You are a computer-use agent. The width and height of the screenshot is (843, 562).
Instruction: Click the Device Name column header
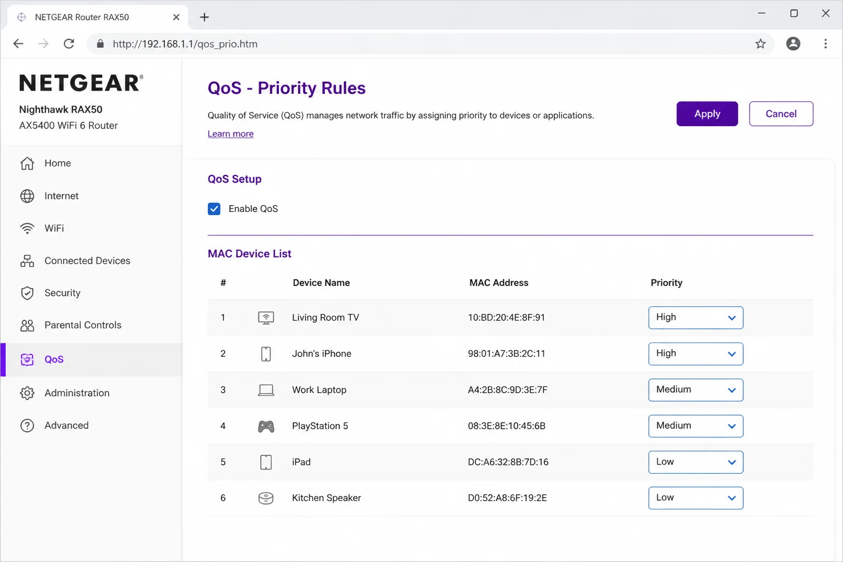[321, 283]
